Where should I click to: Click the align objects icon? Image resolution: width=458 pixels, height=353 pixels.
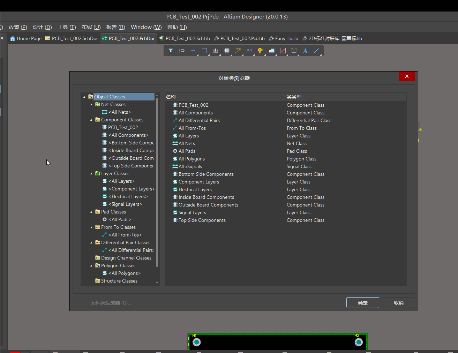(216, 51)
